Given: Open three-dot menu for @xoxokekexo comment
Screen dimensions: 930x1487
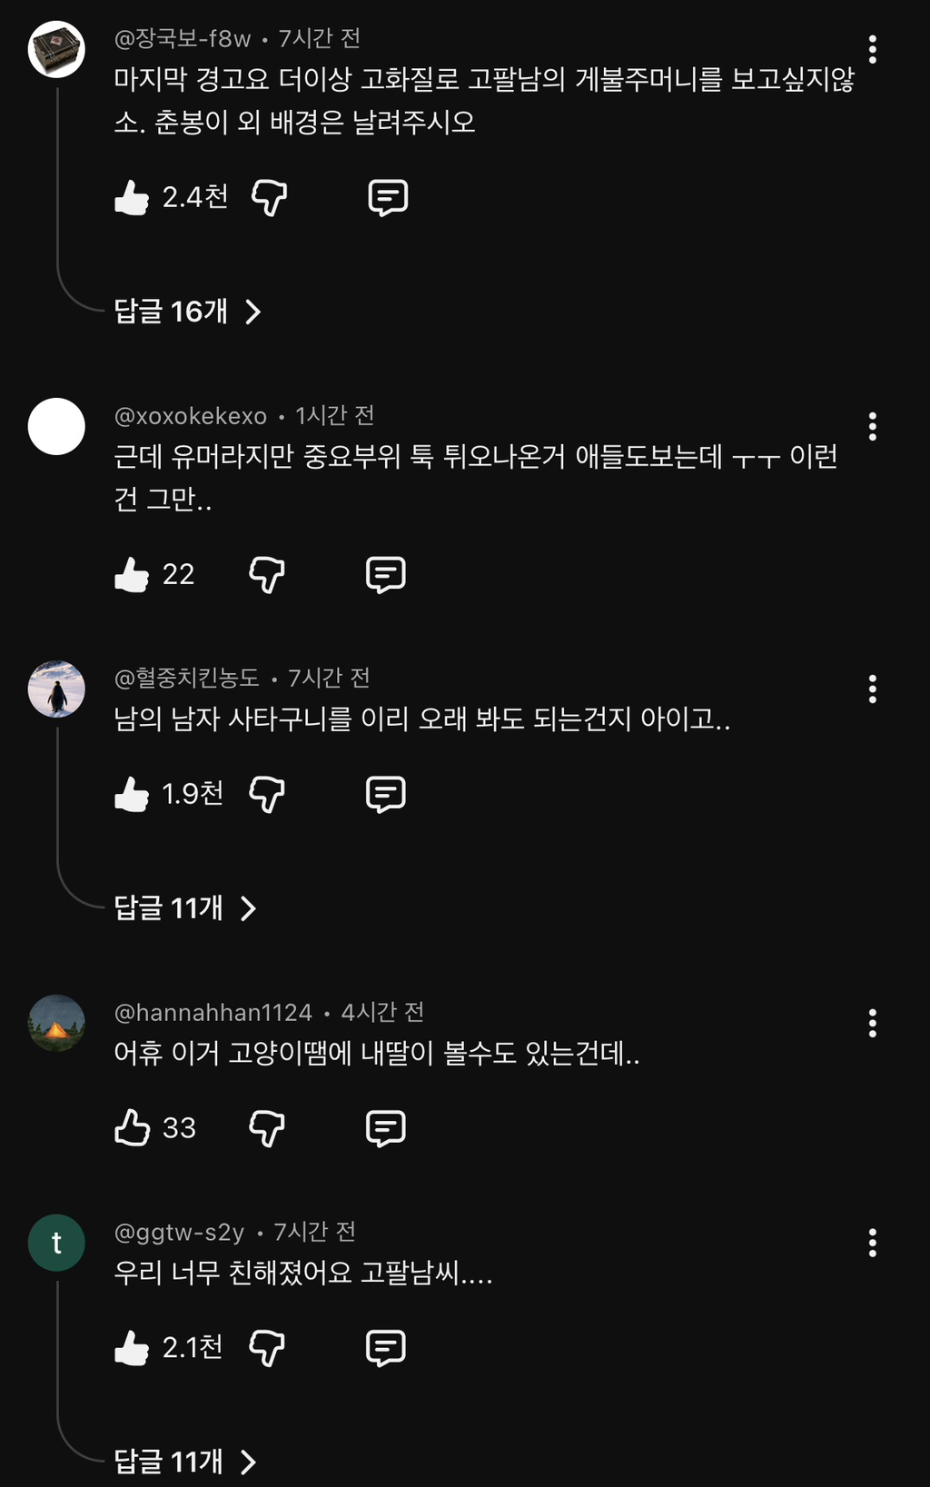Looking at the screenshot, I should point(872,426).
